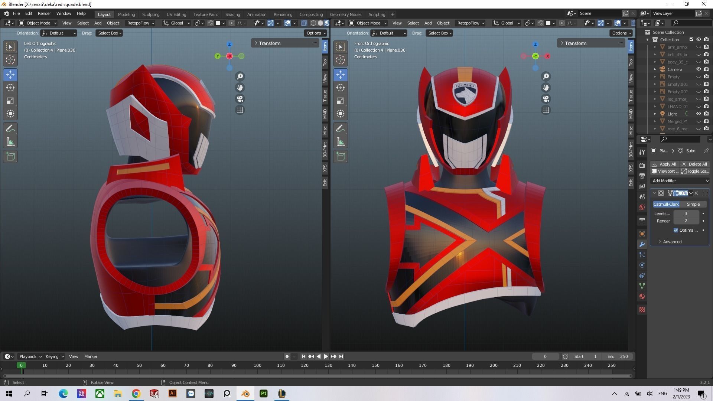Toggle the viewport camera view icon
Screen dimensions: 713x401
coord(240,99)
